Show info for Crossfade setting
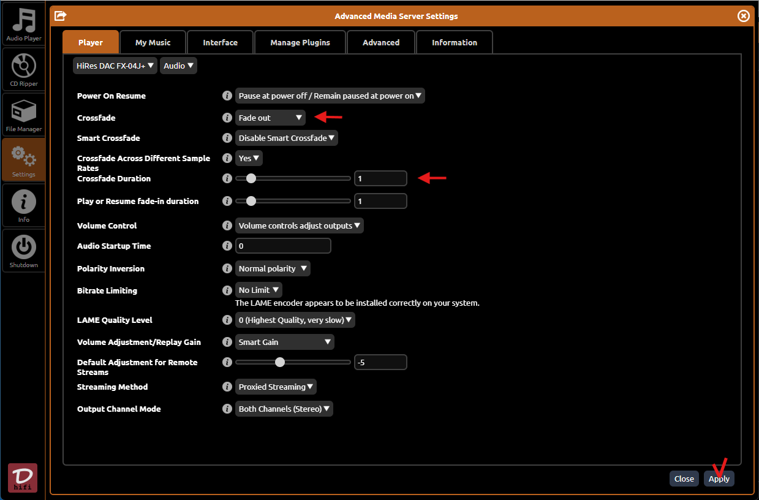759x500 pixels. (227, 118)
